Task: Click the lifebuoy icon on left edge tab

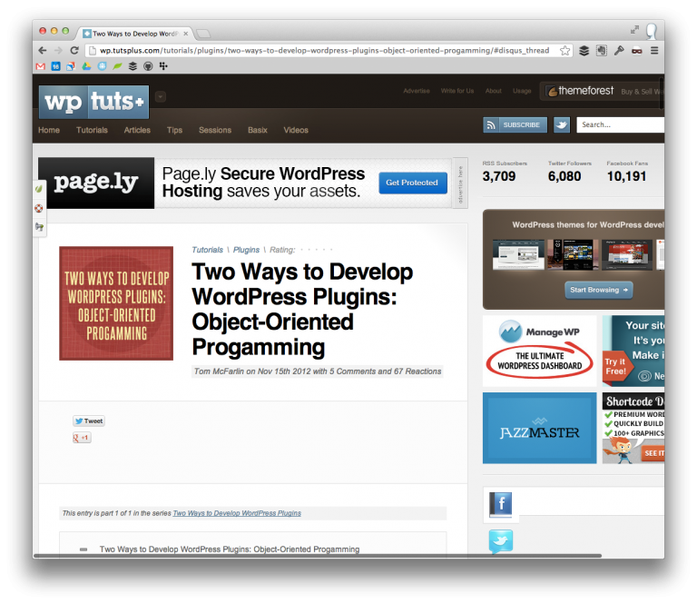Action: tap(39, 208)
